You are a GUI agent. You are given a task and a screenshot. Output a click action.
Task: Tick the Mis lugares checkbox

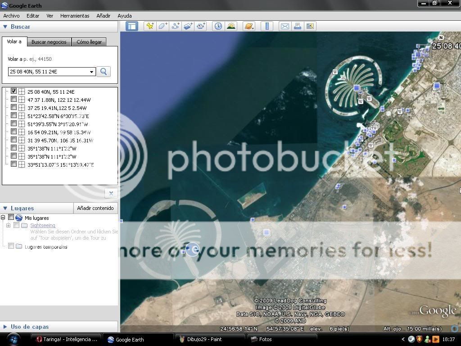(11, 217)
